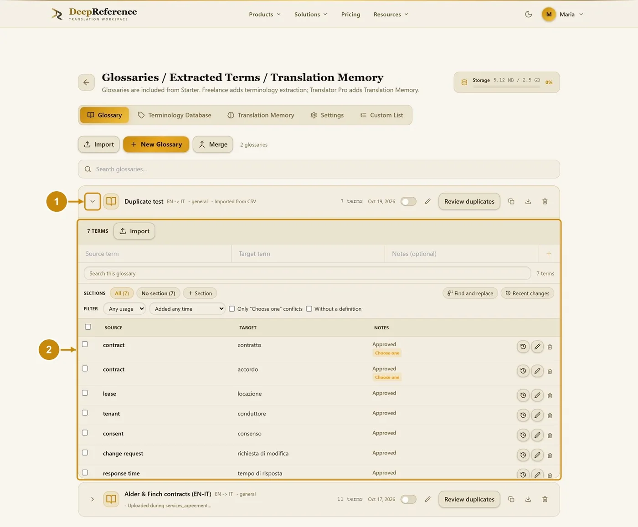Viewport: 638px width, 527px height.
Task: Edit the accordo term row
Action: (x=538, y=371)
